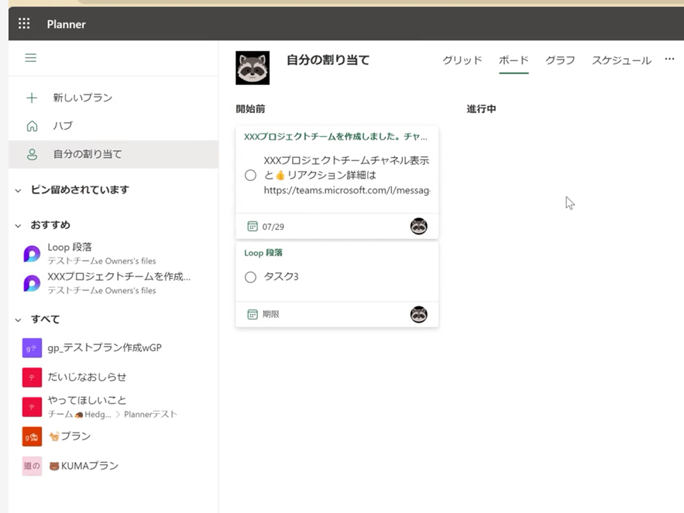
Task: Open the KUMAプラン plan
Action: click(x=113, y=466)
